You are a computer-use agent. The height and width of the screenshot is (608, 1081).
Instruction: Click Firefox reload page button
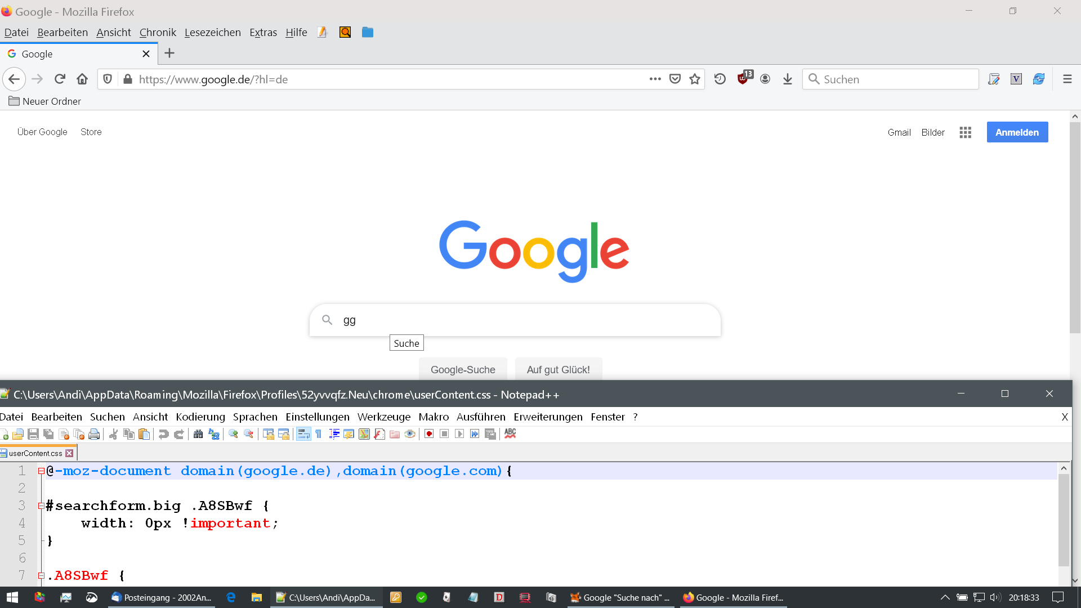(60, 79)
